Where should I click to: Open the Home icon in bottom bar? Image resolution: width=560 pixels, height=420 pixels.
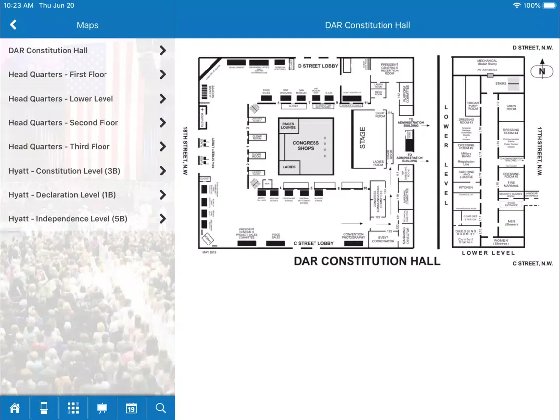(15, 408)
